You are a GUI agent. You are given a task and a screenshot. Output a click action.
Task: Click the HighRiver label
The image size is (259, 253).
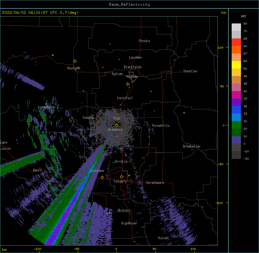[129, 223]
